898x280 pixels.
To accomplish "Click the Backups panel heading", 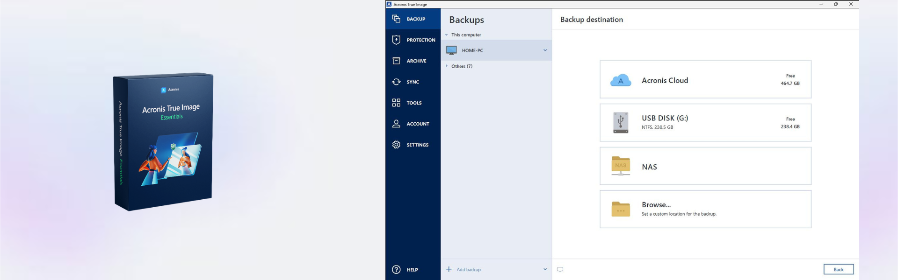I will [466, 20].
